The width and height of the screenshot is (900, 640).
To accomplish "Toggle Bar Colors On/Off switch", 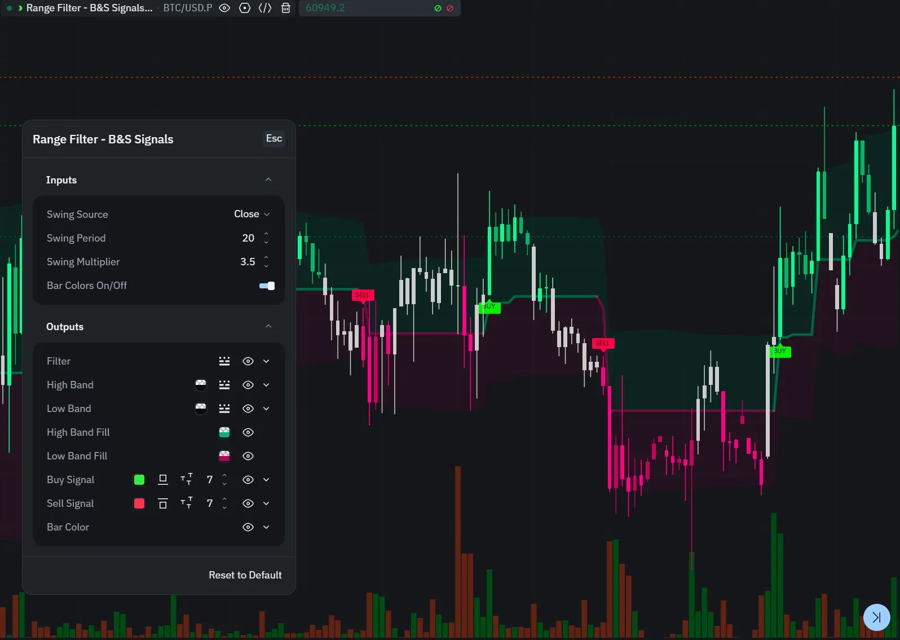I will 267,286.
